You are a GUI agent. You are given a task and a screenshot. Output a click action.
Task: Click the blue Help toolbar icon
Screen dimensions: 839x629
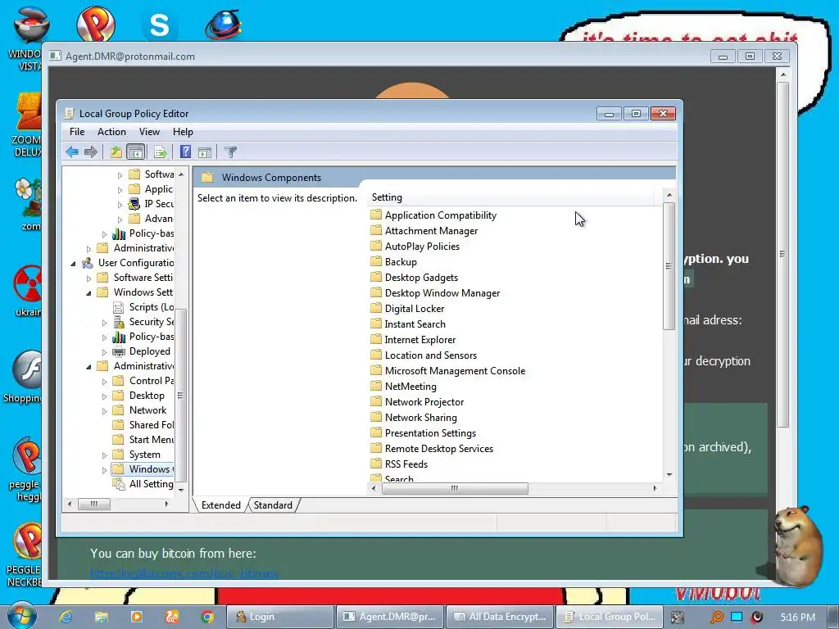click(x=185, y=152)
